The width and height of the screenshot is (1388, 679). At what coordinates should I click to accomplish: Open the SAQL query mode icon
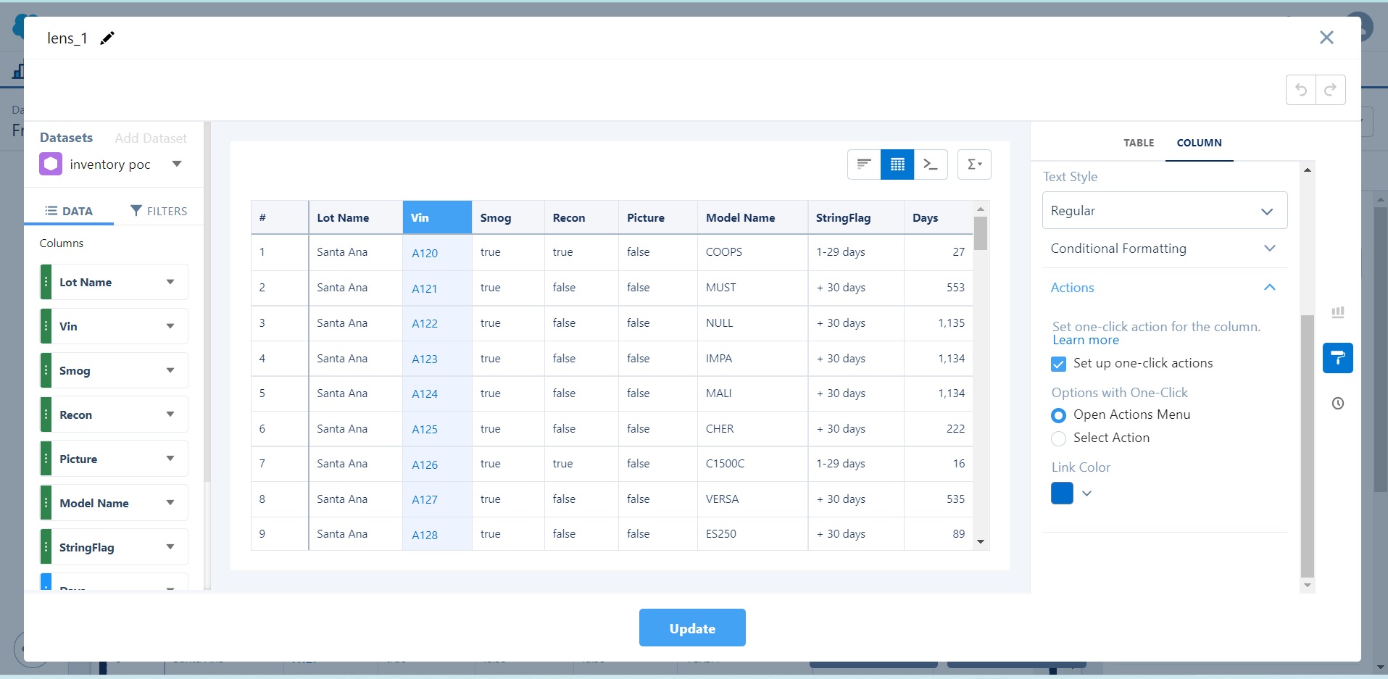pyautogui.click(x=931, y=164)
